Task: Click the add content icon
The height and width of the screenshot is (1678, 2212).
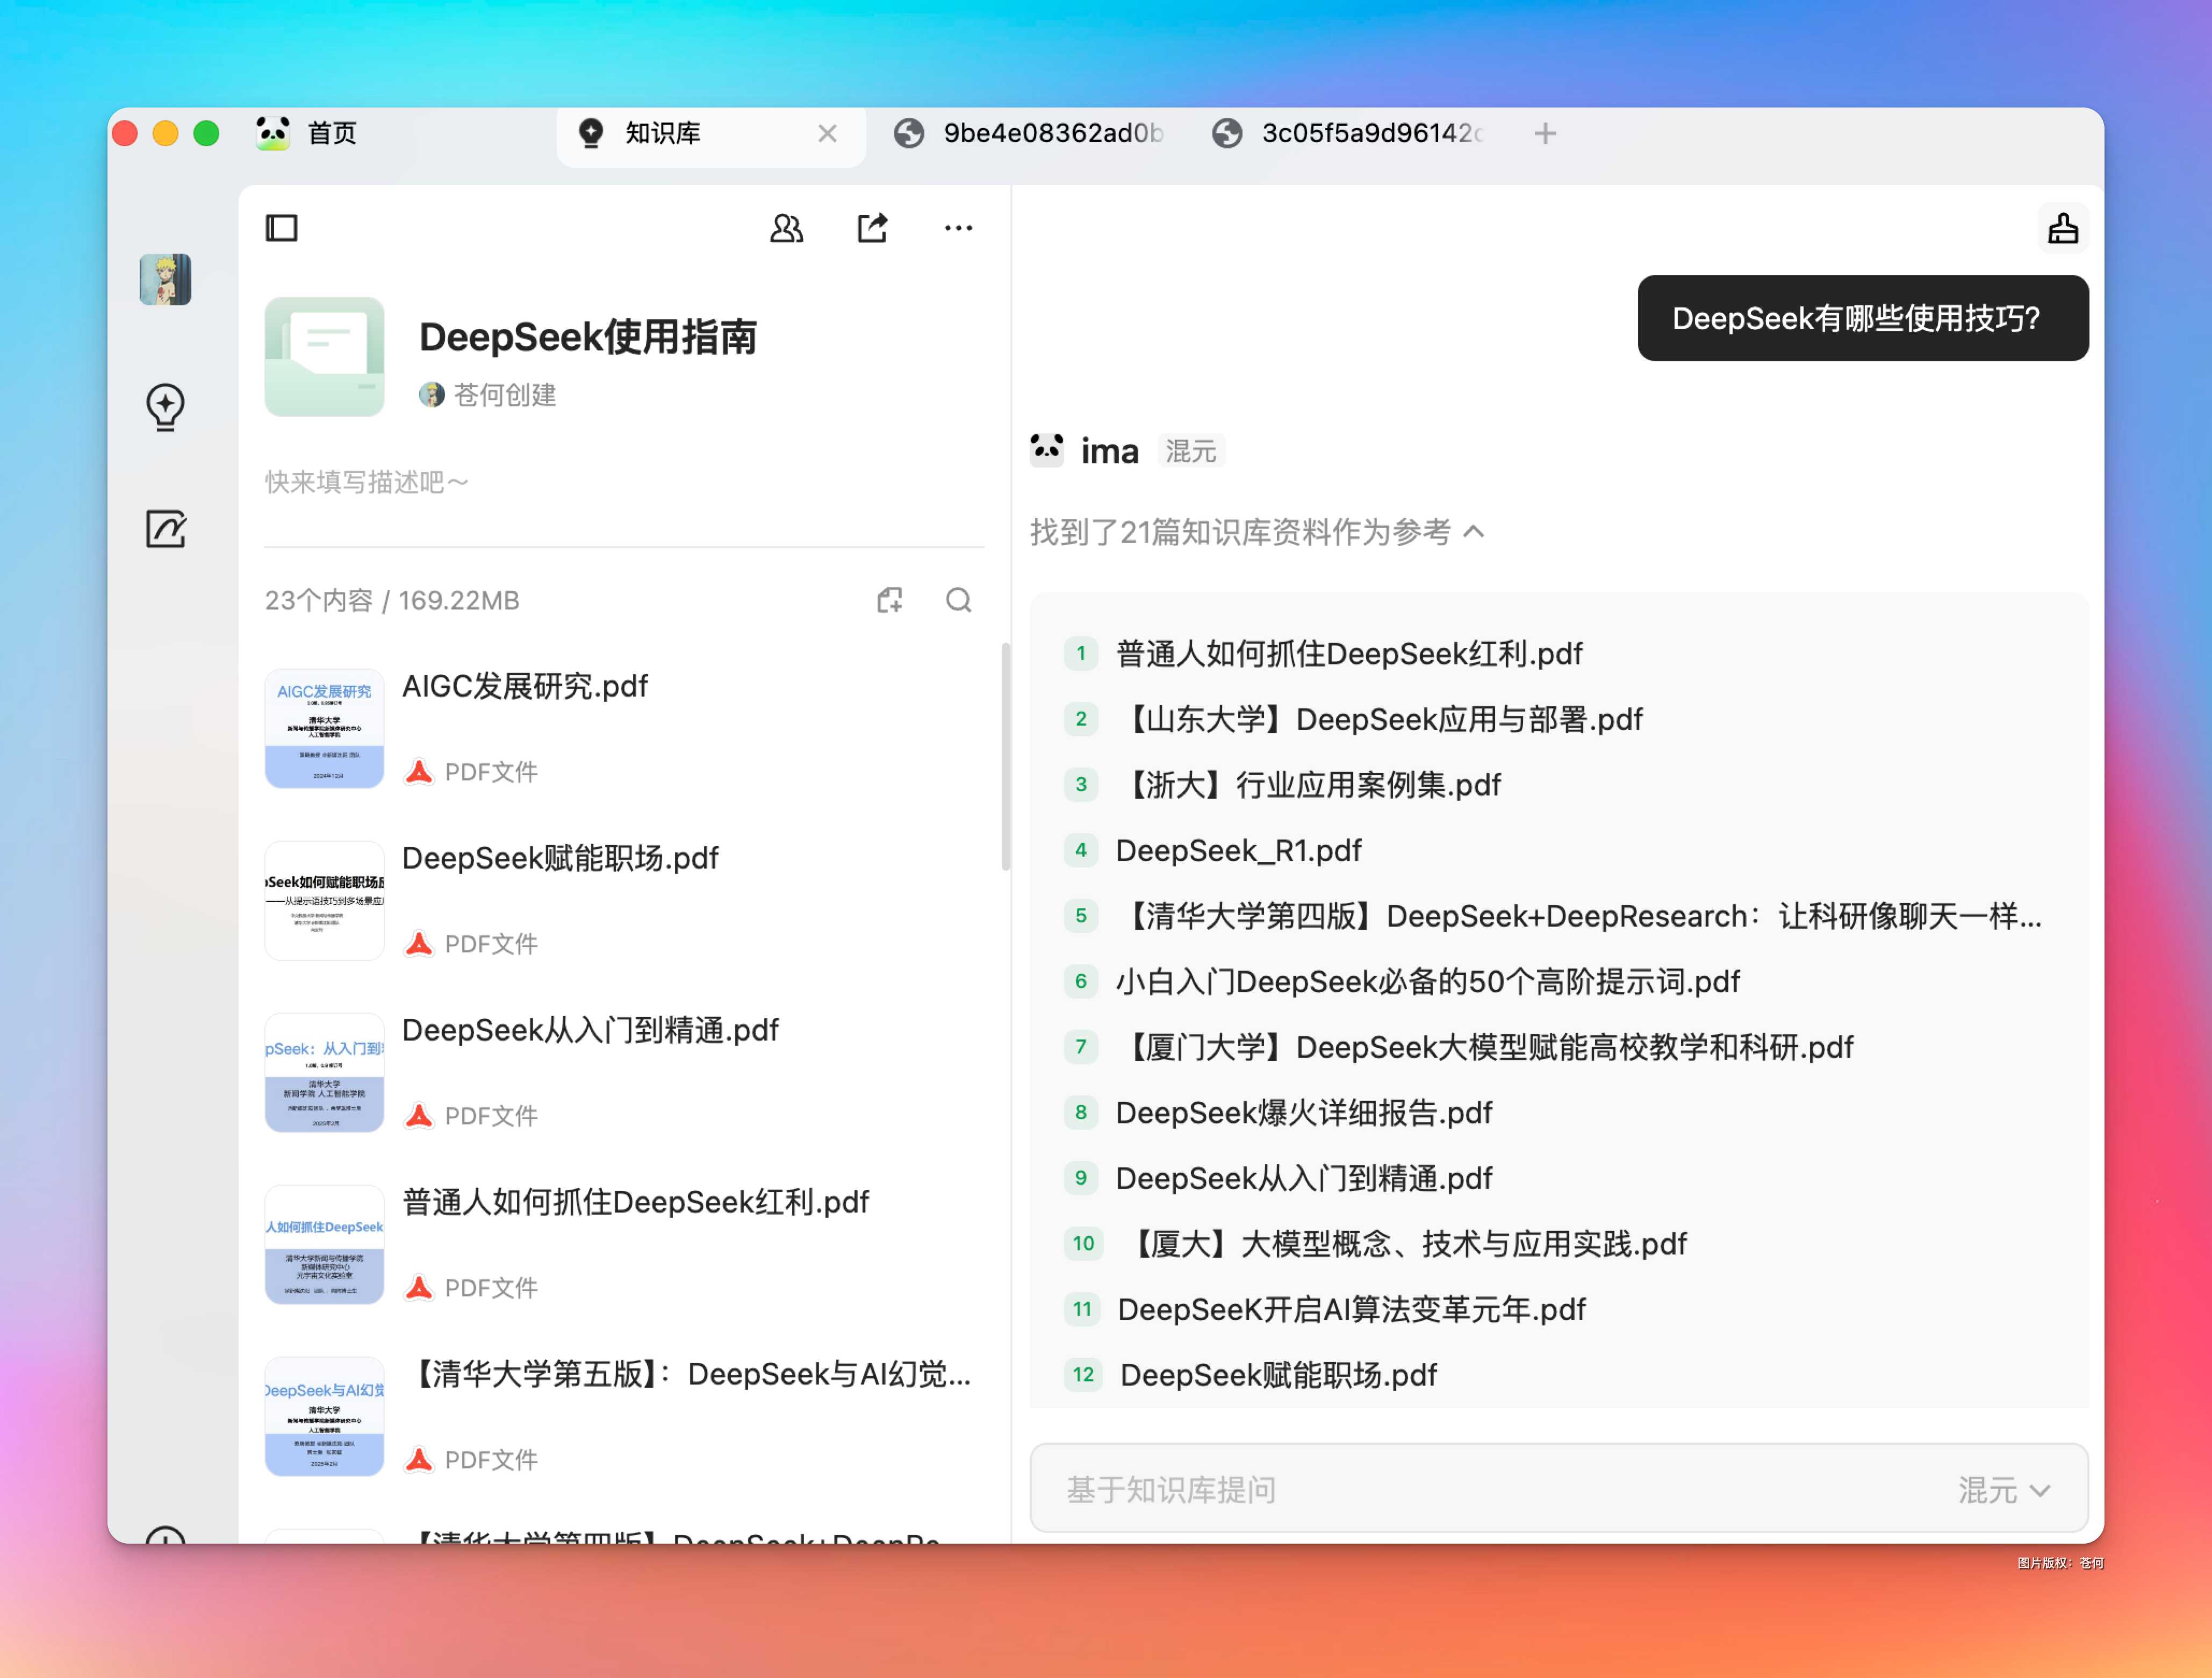Action: click(889, 600)
